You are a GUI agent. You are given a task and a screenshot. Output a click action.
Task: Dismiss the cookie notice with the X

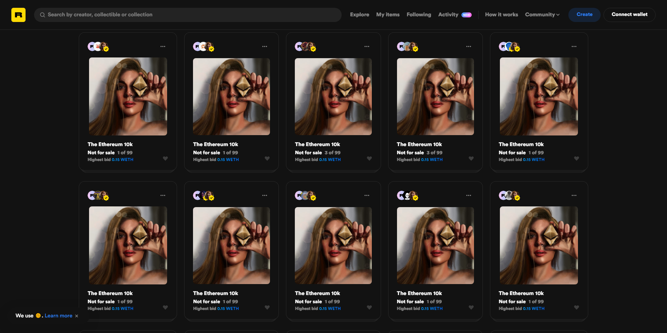[x=77, y=316]
